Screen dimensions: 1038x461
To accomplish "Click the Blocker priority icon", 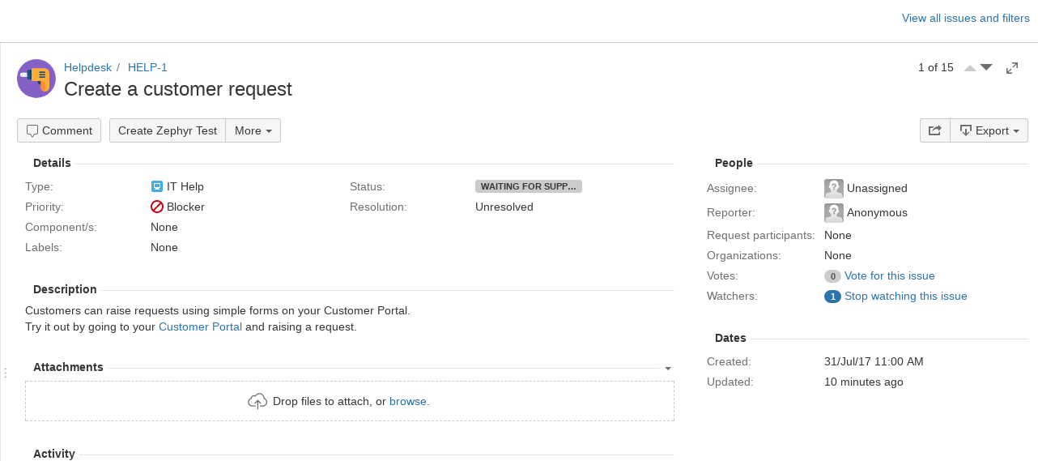I will pos(157,207).
